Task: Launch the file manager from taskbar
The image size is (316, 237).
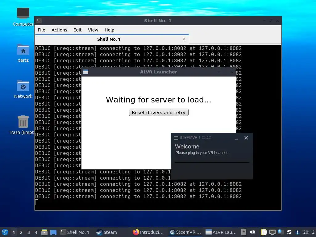Action: 44,232
